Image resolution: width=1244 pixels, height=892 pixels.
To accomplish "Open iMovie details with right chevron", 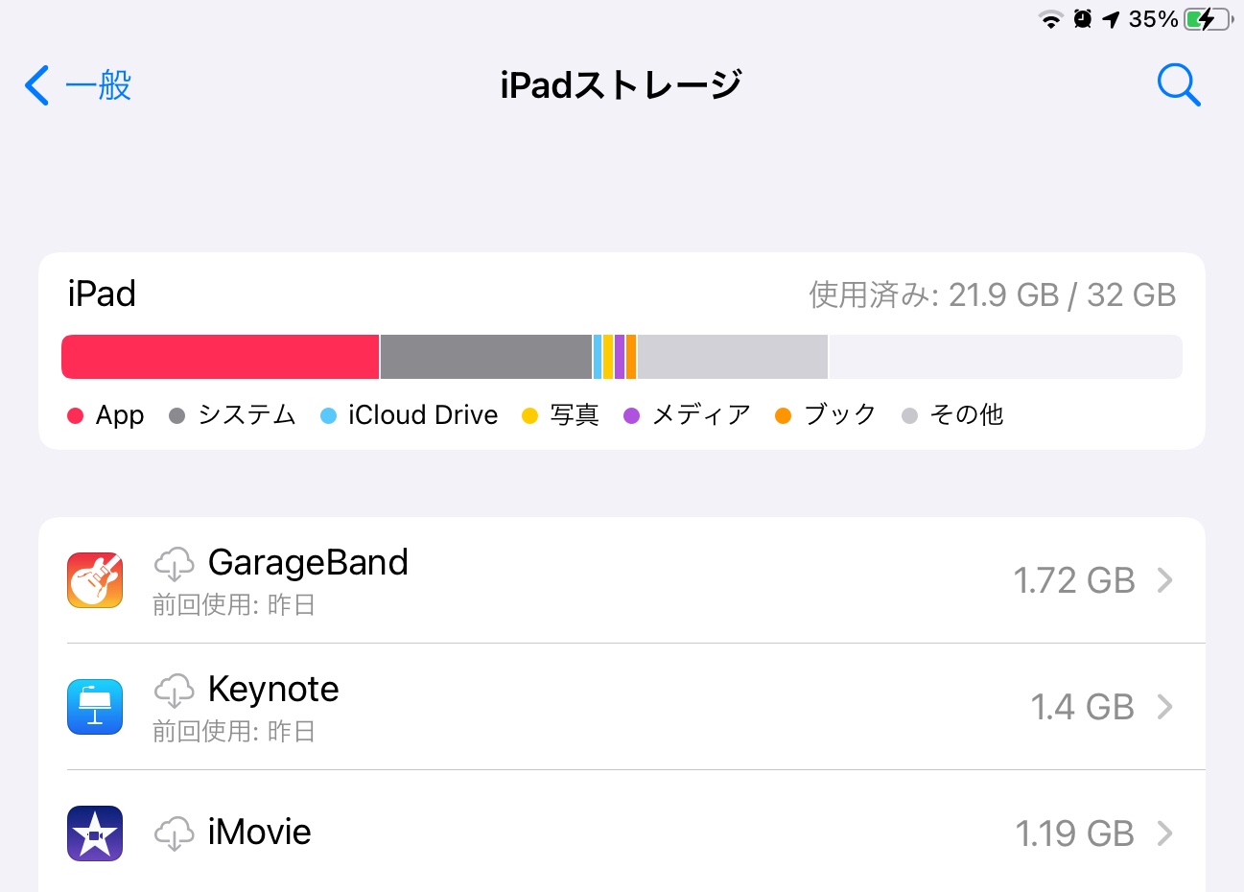I will (1165, 833).
